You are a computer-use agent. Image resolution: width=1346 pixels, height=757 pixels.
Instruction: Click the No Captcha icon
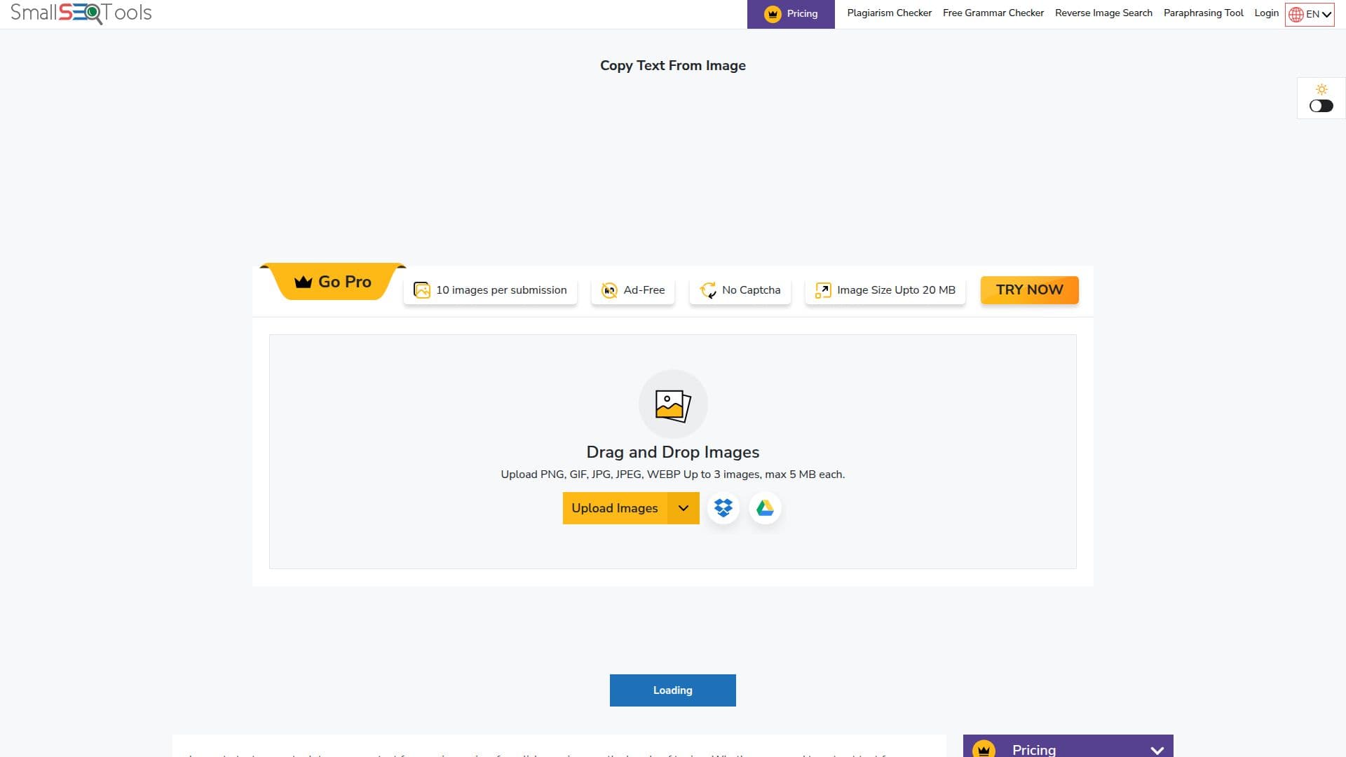pos(708,290)
